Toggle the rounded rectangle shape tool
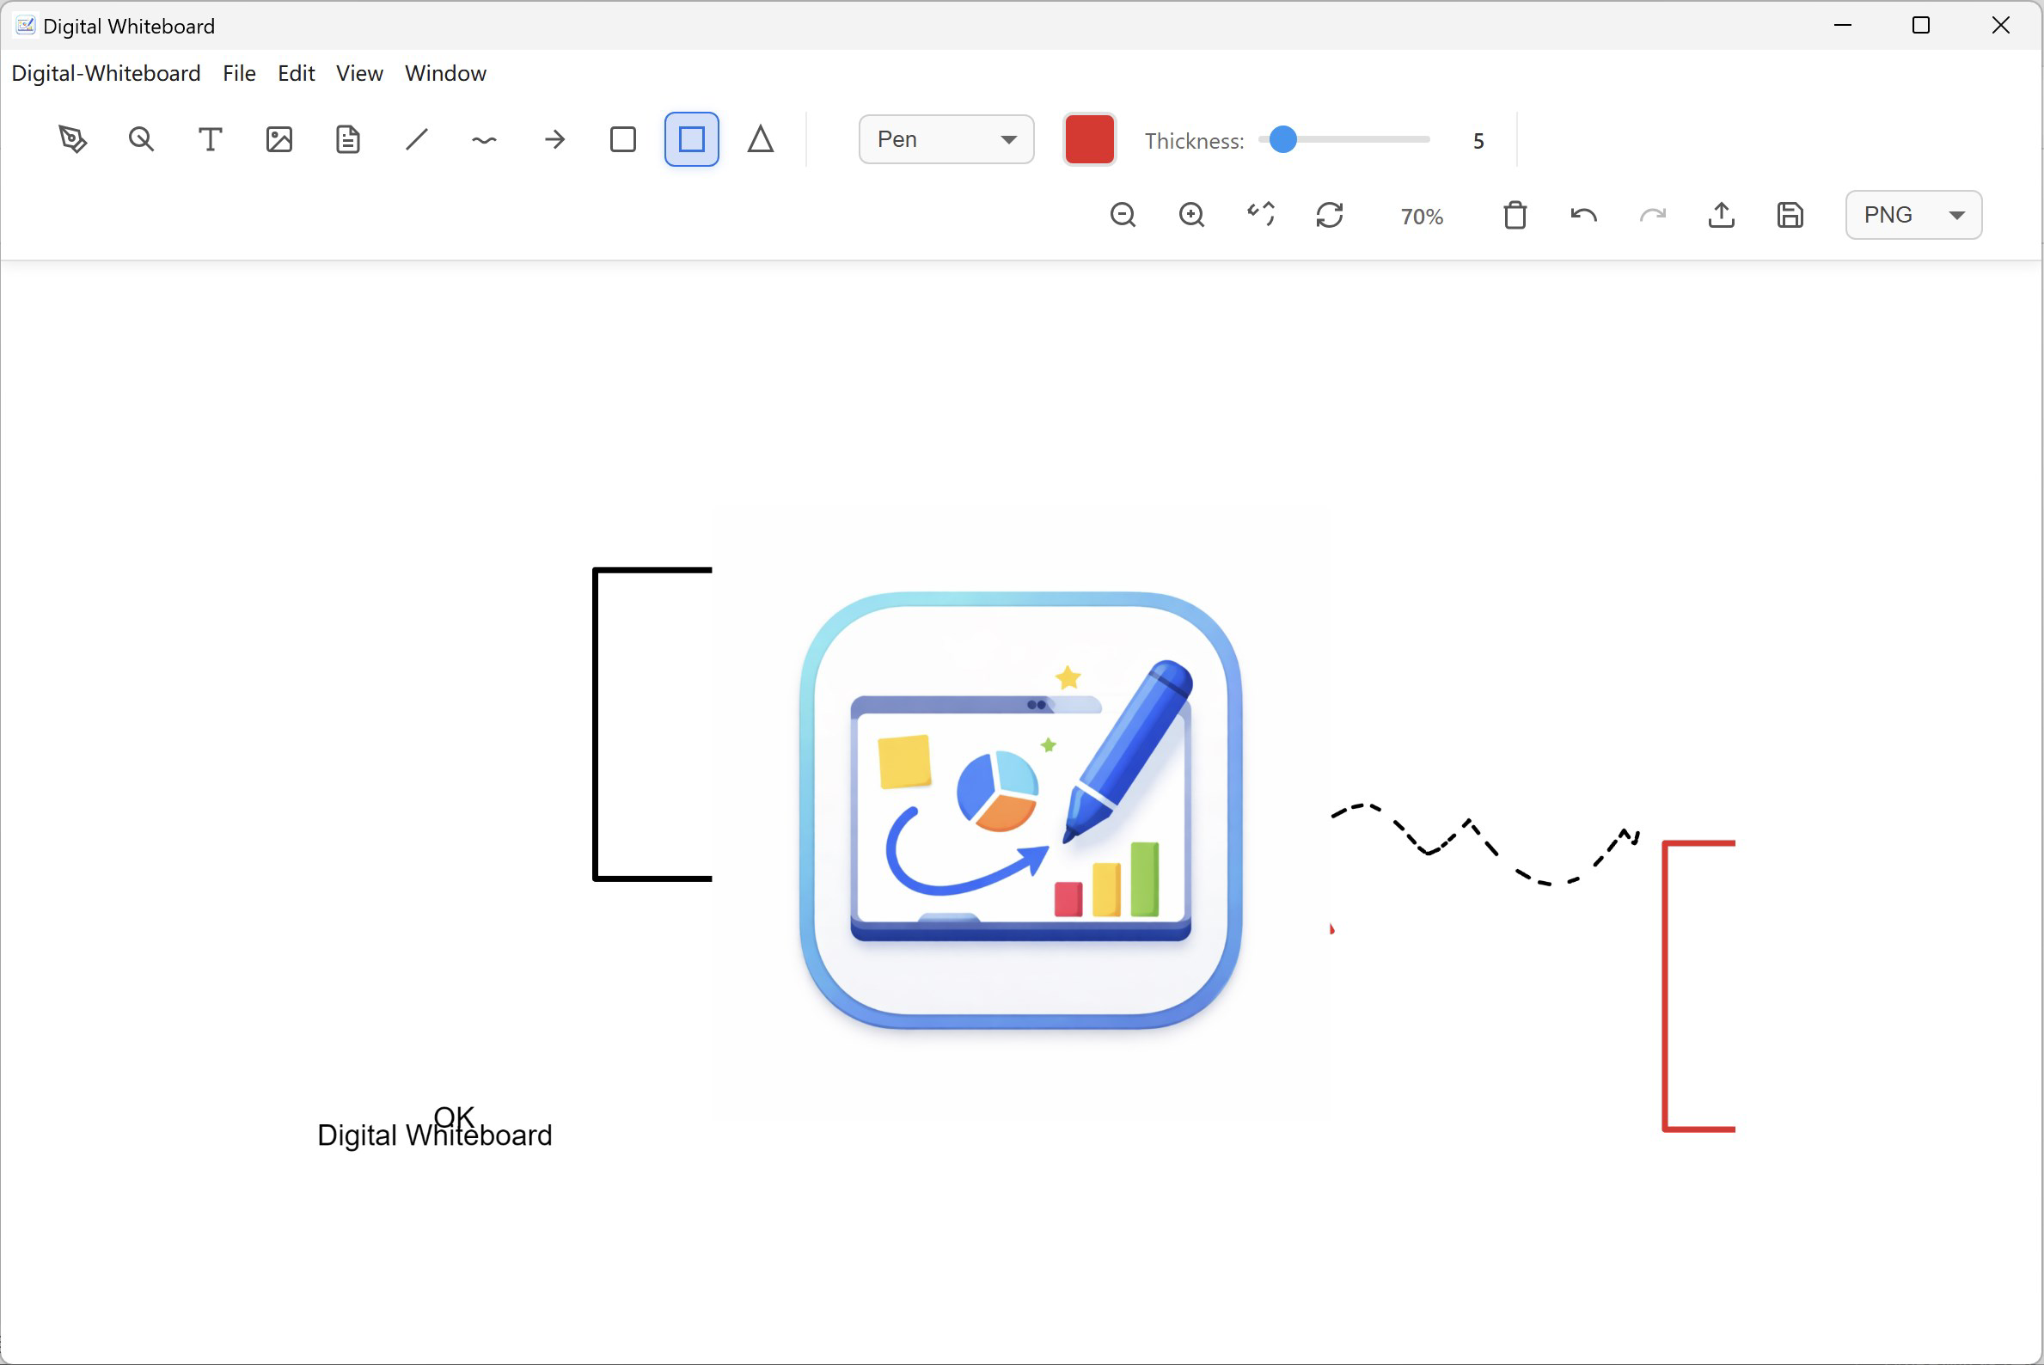This screenshot has width=2044, height=1365. [x=690, y=139]
